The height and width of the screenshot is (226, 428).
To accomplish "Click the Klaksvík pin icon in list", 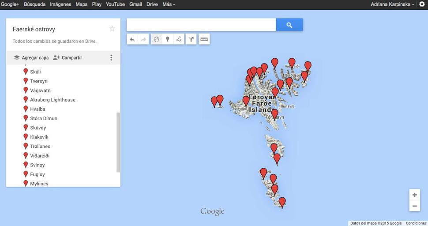I will pyautogui.click(x=26, y=137).
